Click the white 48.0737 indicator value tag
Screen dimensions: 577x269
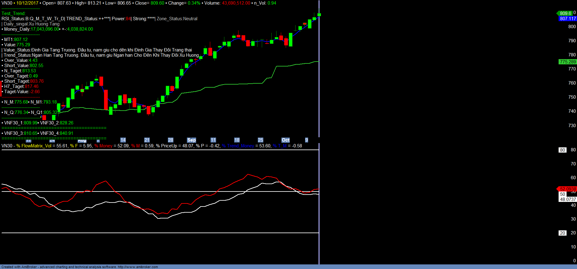point(567,199)
